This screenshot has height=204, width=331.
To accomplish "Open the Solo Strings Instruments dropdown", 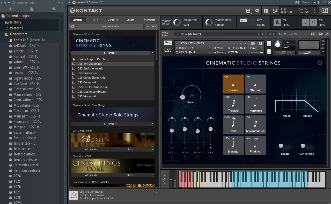I will tap(152, 124).
